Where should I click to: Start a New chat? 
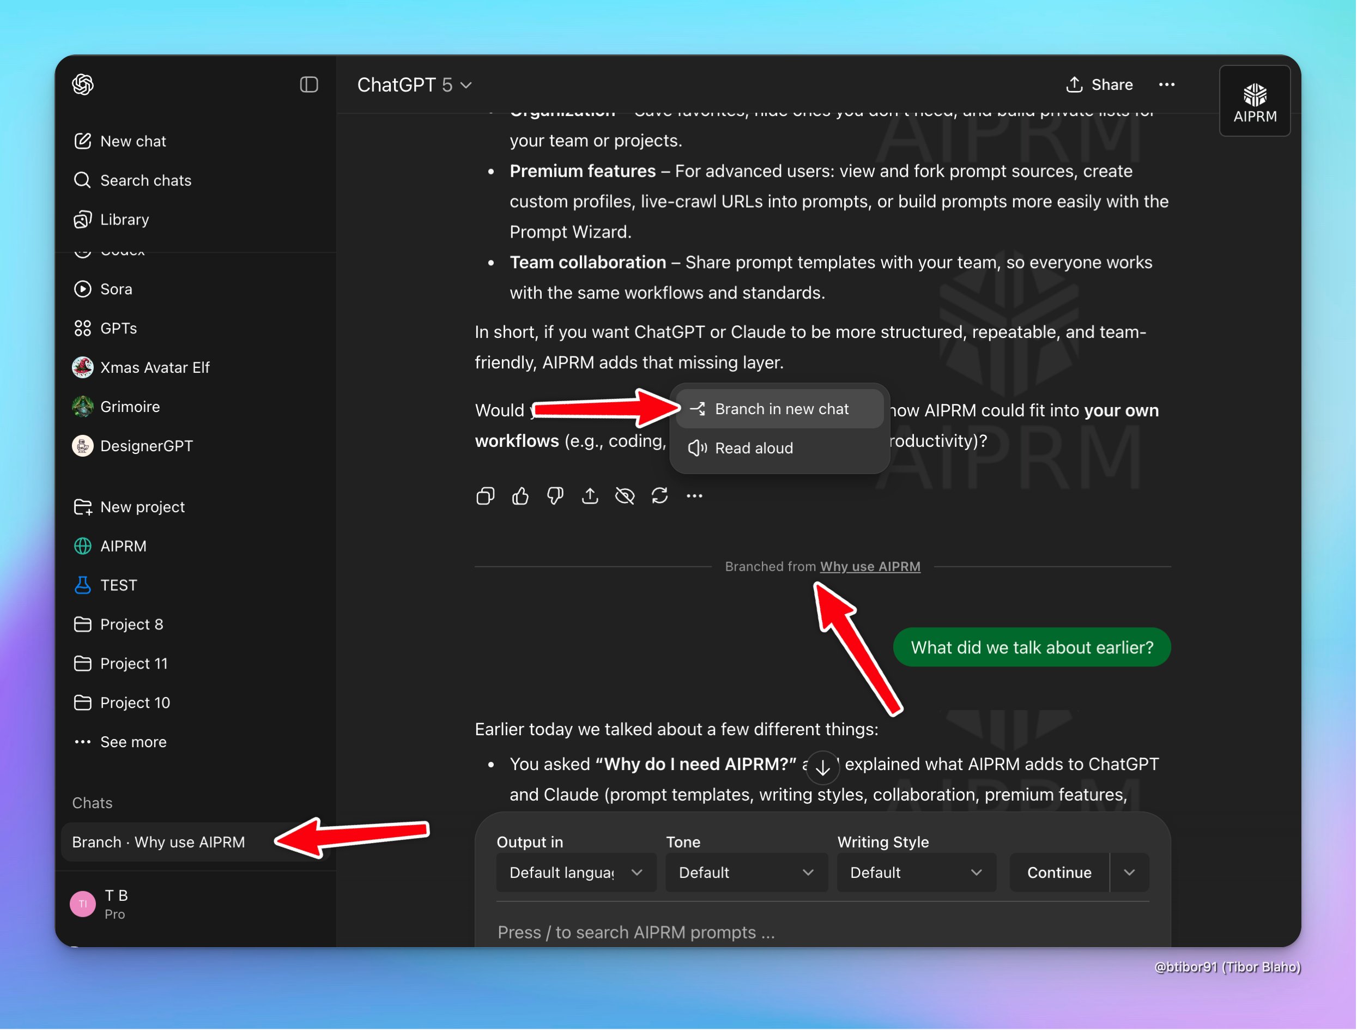(120, 141)
